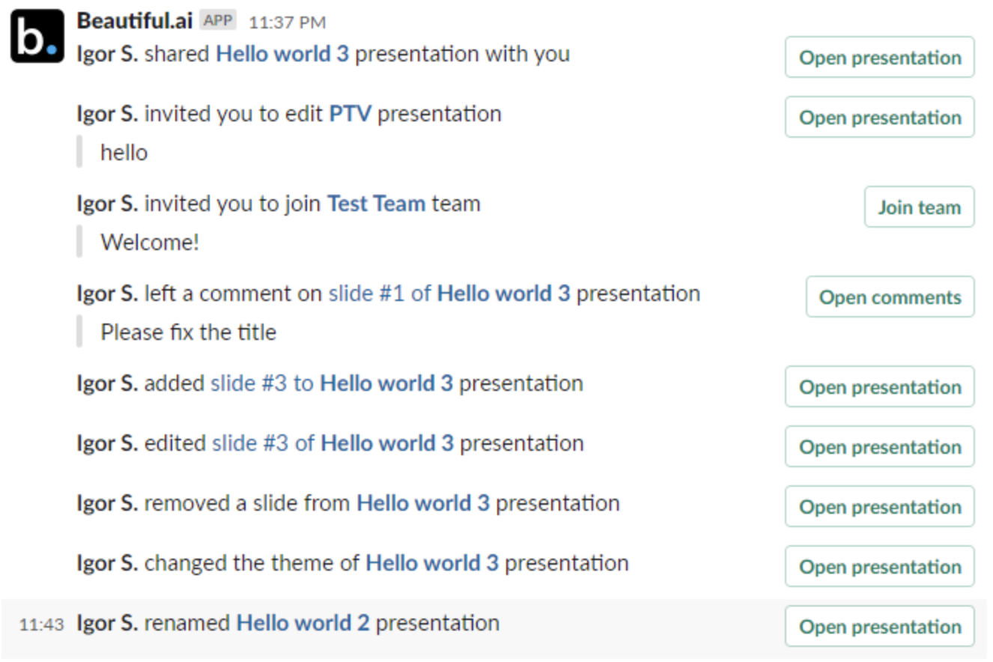The height and width of the screenshot is (662, 993).
Task: Click the quoted text 'hello'
Action: (124, 153)
